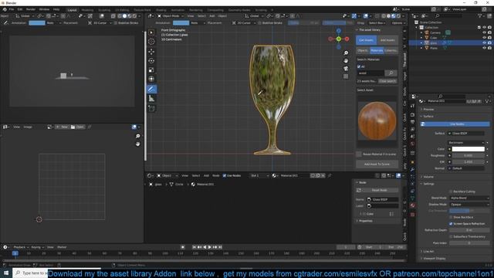Viewport: 494px width, 278px height.
Task: Open the Modifiers wrench properties tab
Action: (x=412, y=170)
